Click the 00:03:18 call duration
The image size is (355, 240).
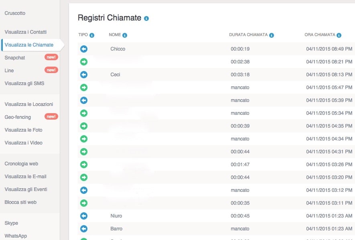(x=240, y=75)
